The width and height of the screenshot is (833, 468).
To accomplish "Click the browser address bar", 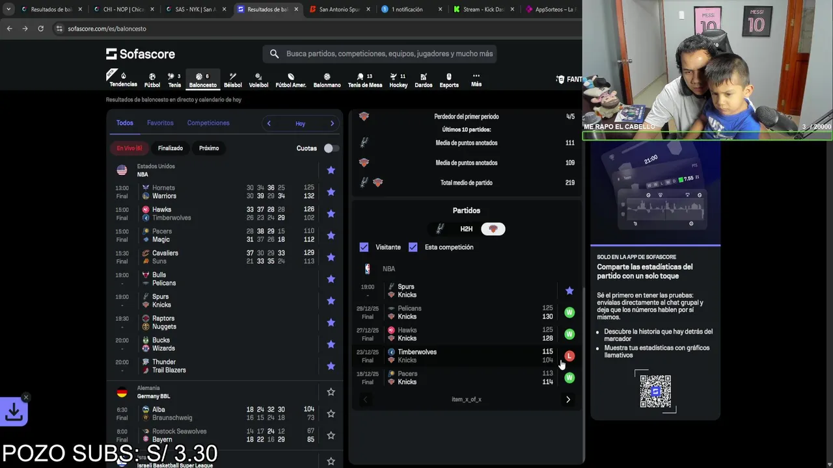I will click(312, 29).
